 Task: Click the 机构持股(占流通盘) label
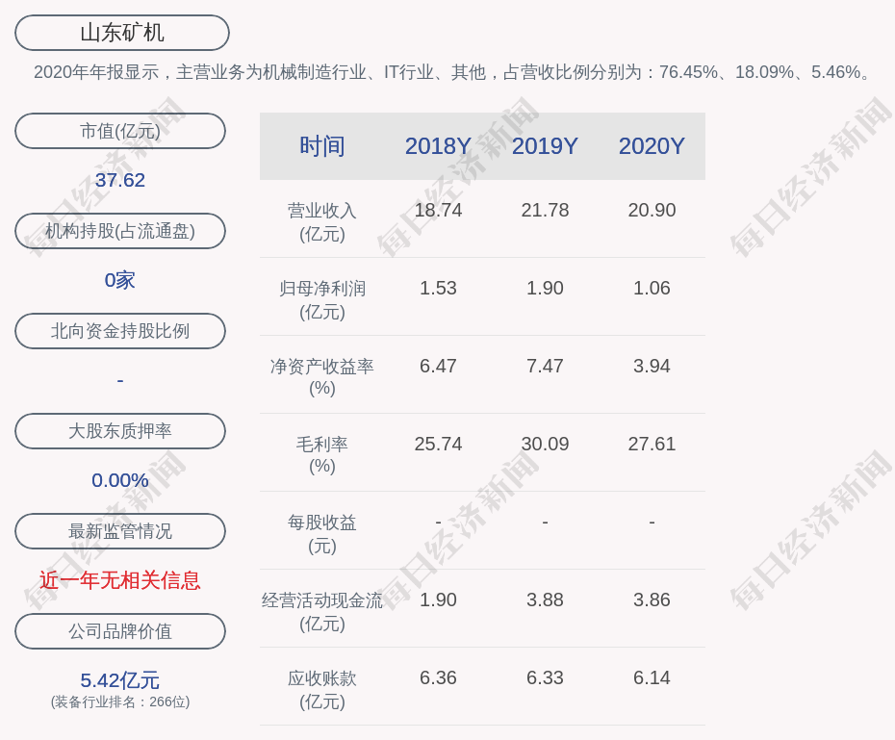[x=120, y=231]
